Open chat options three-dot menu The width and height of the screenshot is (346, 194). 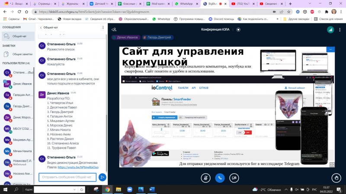click(104, 27)
